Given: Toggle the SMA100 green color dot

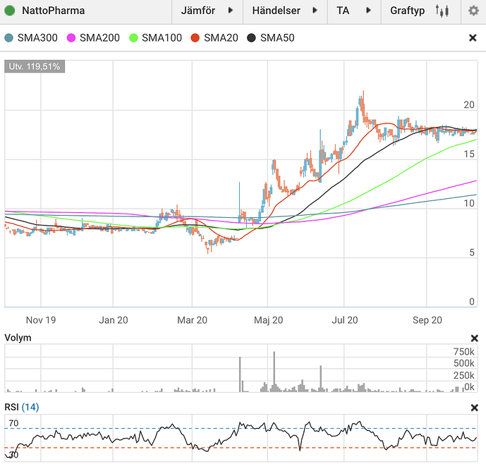Looking at the screenshot, I should 133,38.
